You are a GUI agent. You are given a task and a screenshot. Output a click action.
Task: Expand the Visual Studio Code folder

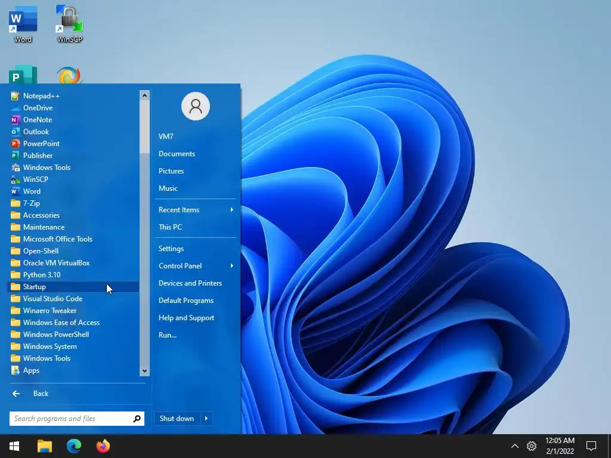73,299
